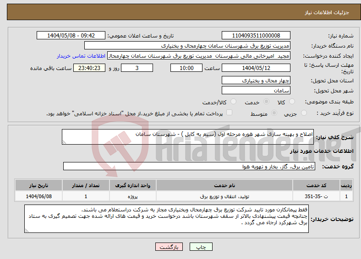Click the delivery province field چهار محال و بختیاری
The image size is (361, 259).
[256, 80]
